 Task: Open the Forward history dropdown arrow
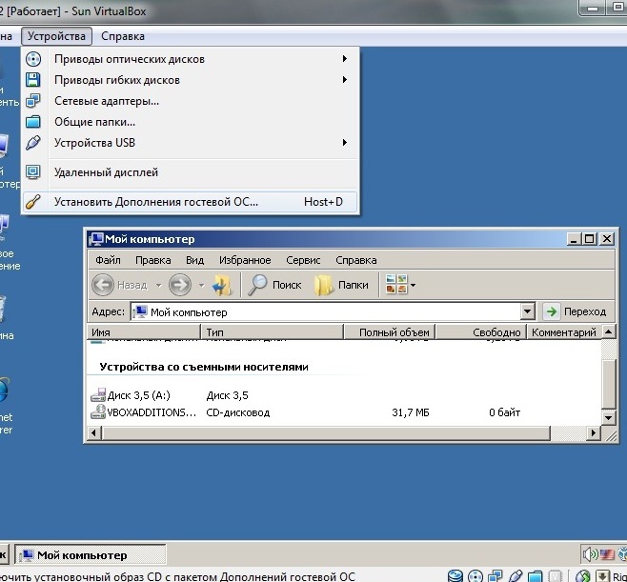pos(202,286)
